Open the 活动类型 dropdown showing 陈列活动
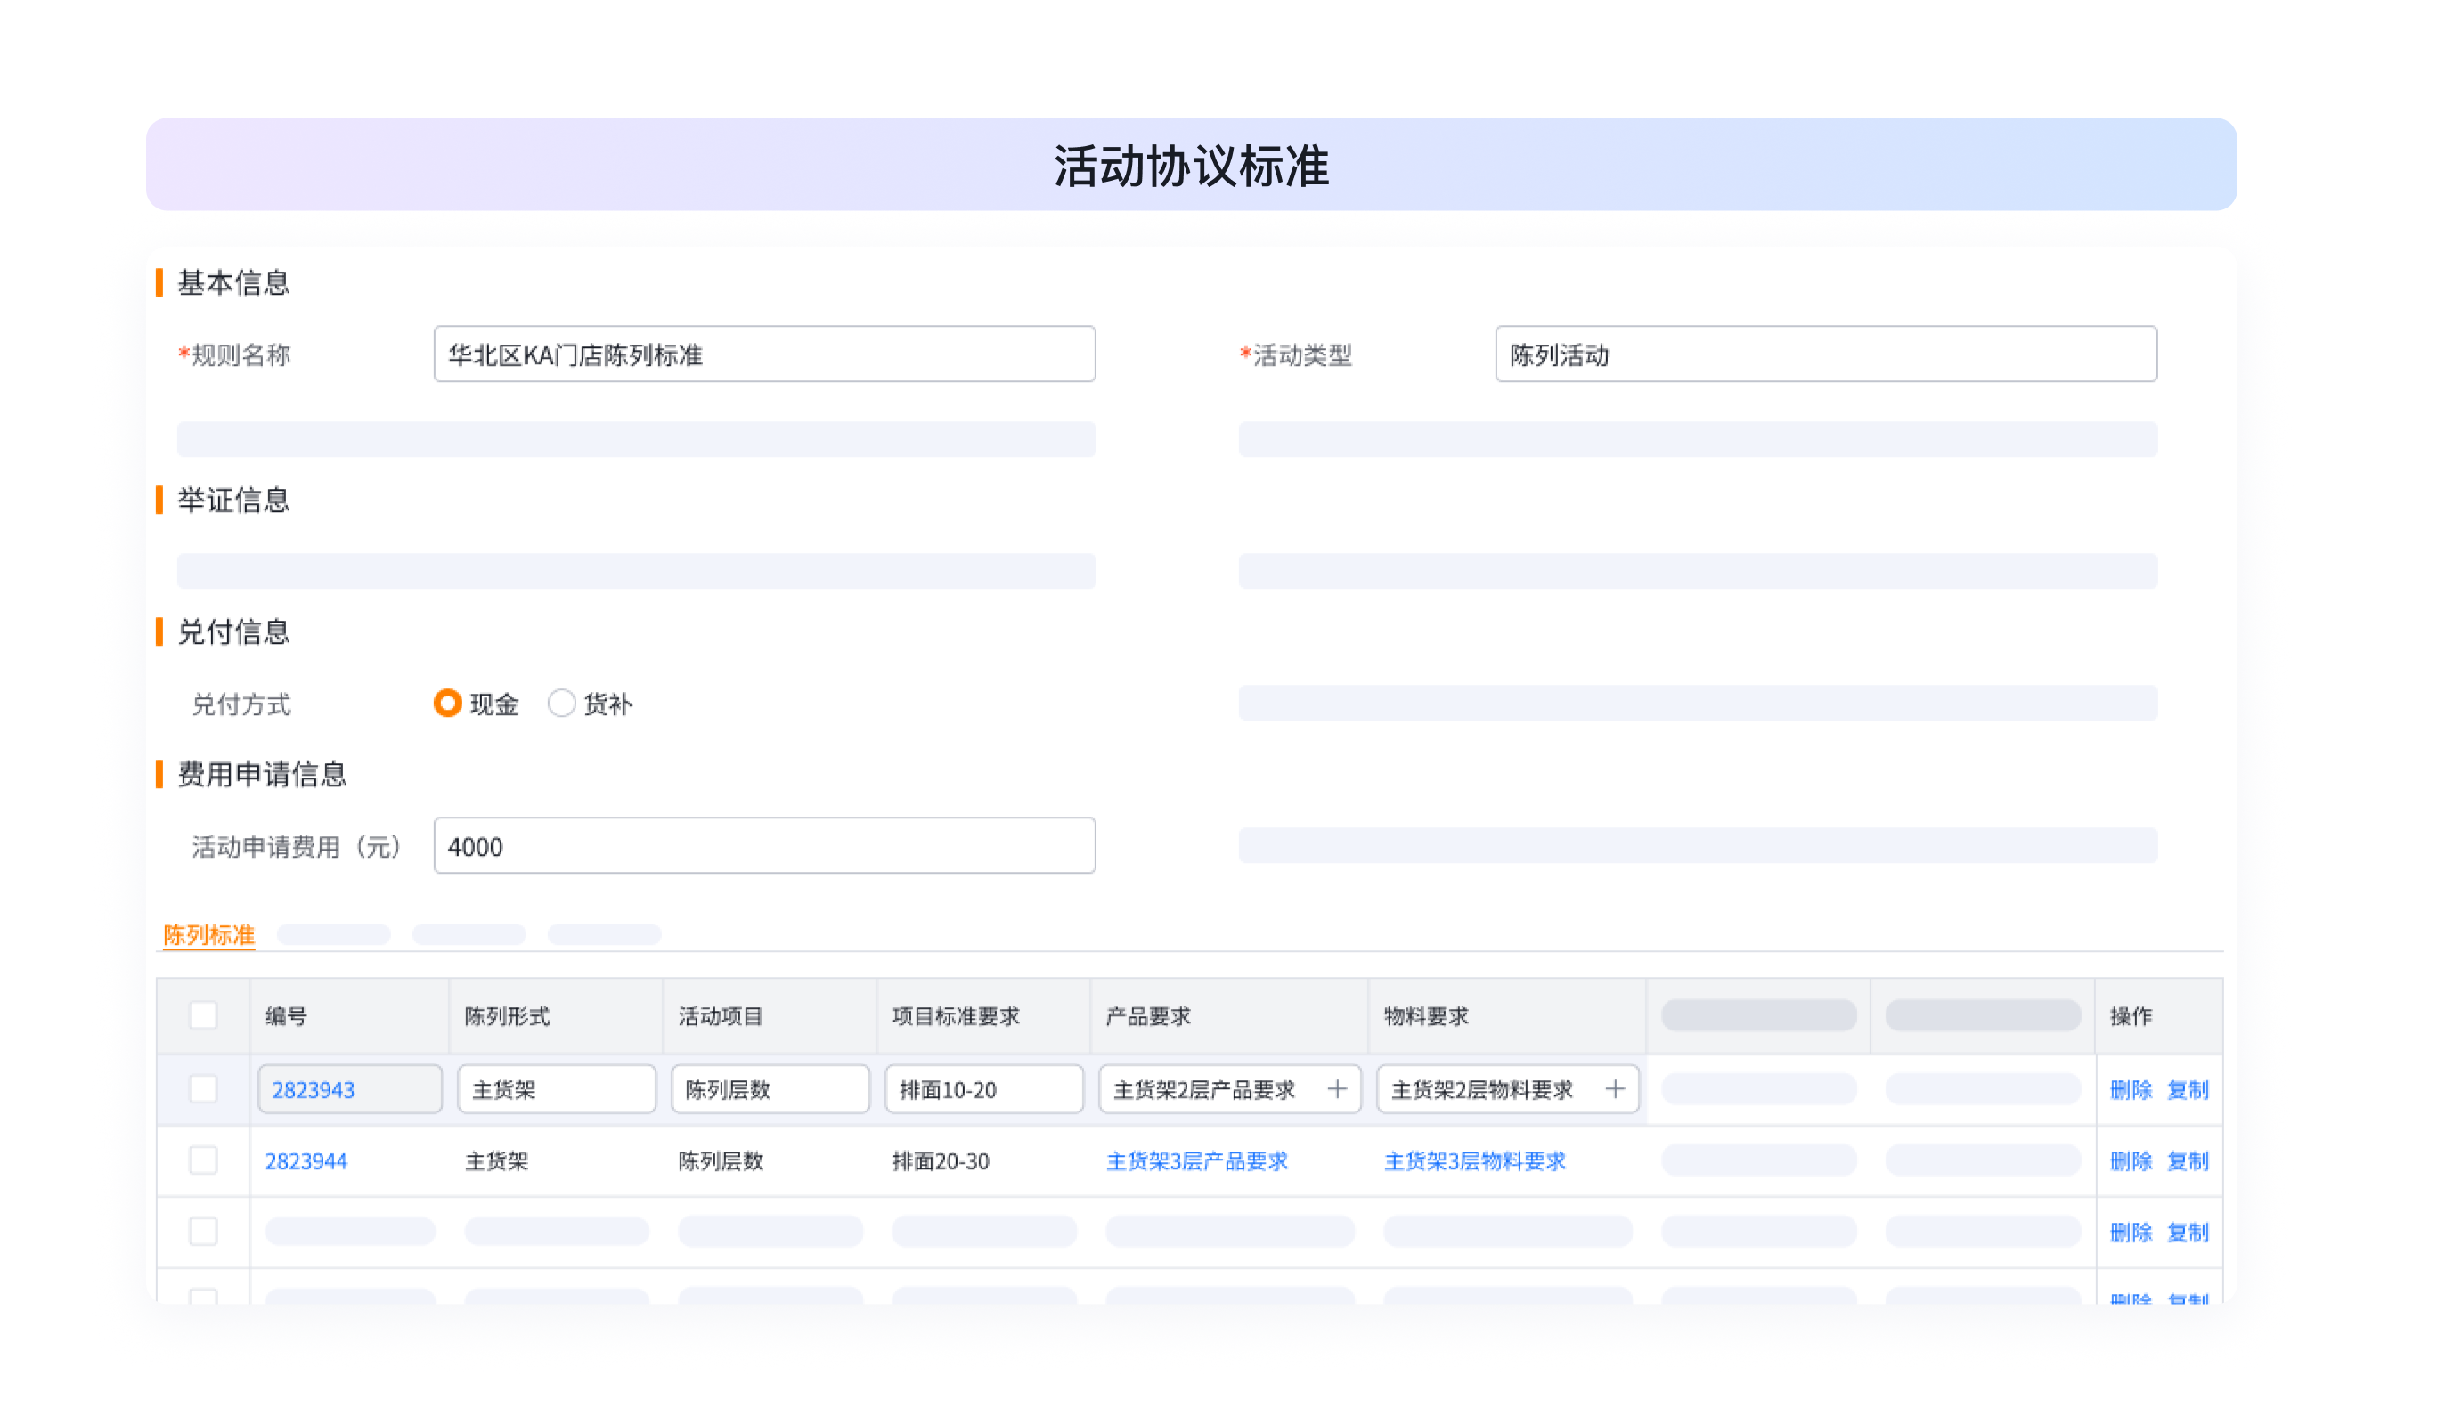The width and height of the screenshot is (2437, 1425). pyautogui.click(x=1825, y=354)
